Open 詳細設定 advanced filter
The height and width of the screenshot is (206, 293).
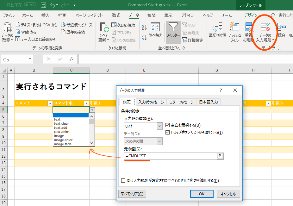(x=193, y=40)
